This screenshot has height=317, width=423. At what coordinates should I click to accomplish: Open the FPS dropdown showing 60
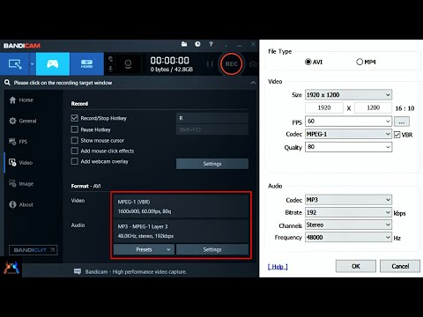[x=348, y=122]
